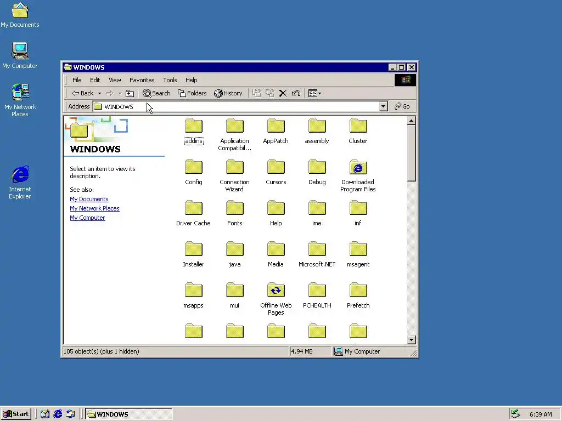Viewport: 562px width, 421px height.
Task: Open the Start menu
Action: [x=16, y=414]
